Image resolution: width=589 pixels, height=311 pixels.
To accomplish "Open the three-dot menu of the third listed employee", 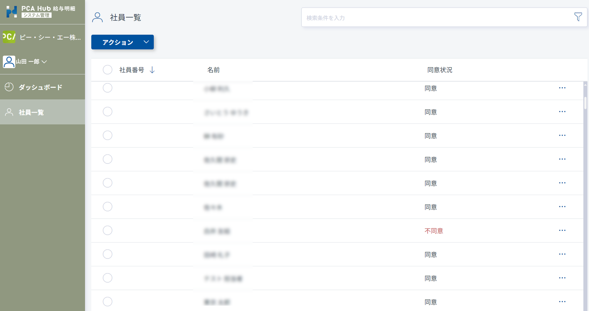I will pyautogui.click(x=562, y=135).
